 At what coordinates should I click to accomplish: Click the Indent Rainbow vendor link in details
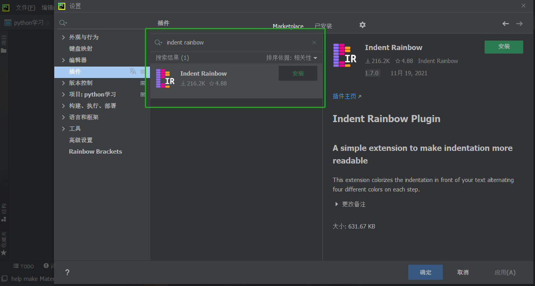pyautogui.click(x=438, y=61)
